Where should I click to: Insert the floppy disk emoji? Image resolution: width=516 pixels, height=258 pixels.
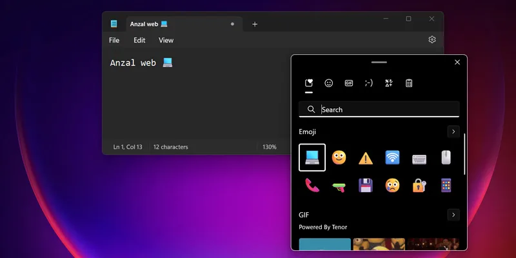click(x=366, y=185)
